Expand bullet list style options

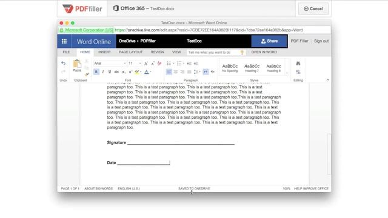click(x=173, y=64)
